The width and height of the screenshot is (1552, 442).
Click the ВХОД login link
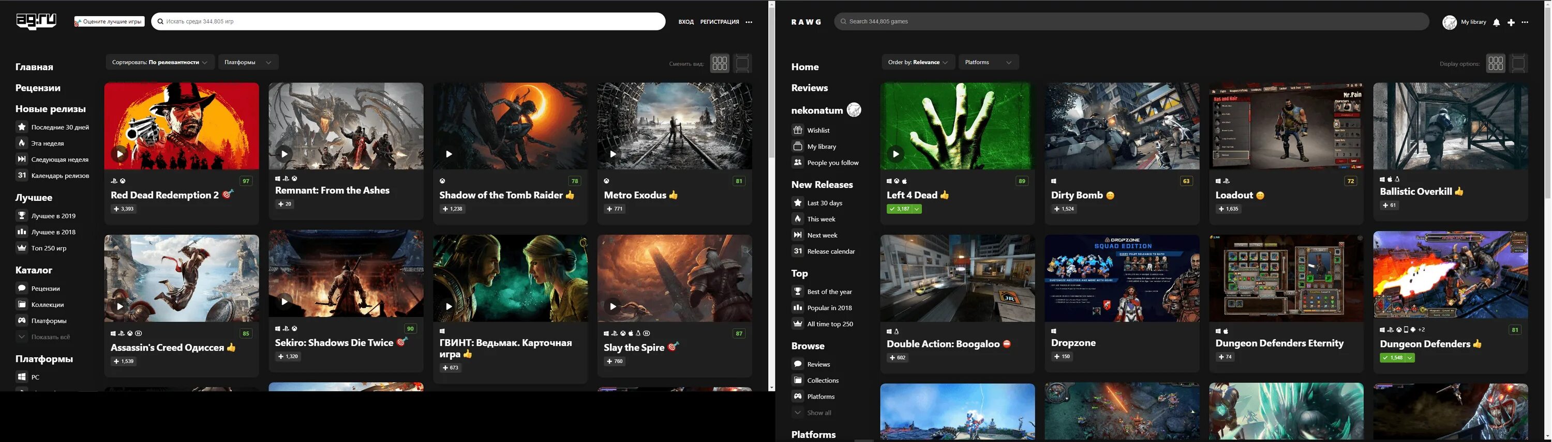coord(685,22)
